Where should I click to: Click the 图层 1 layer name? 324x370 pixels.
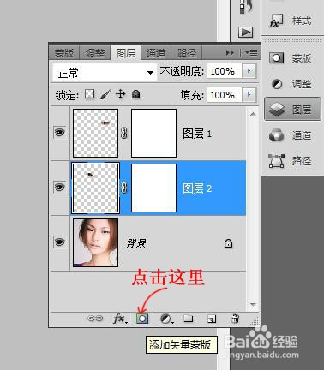(197, 134)
